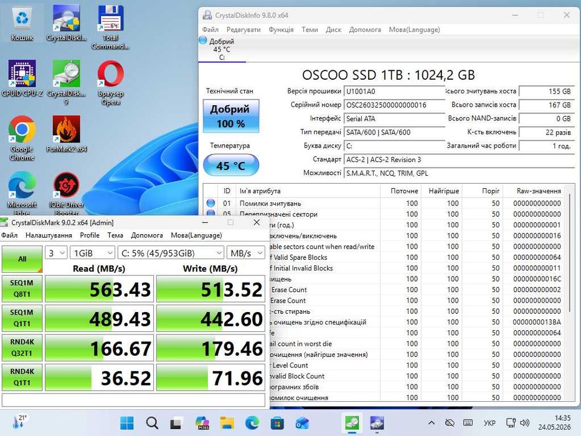The height and width of the screenshot is (436, 581).
Task: Select the C: drive tab in CrystalDiskInfo
Action: pyautogui.click(x=222, y=49)
